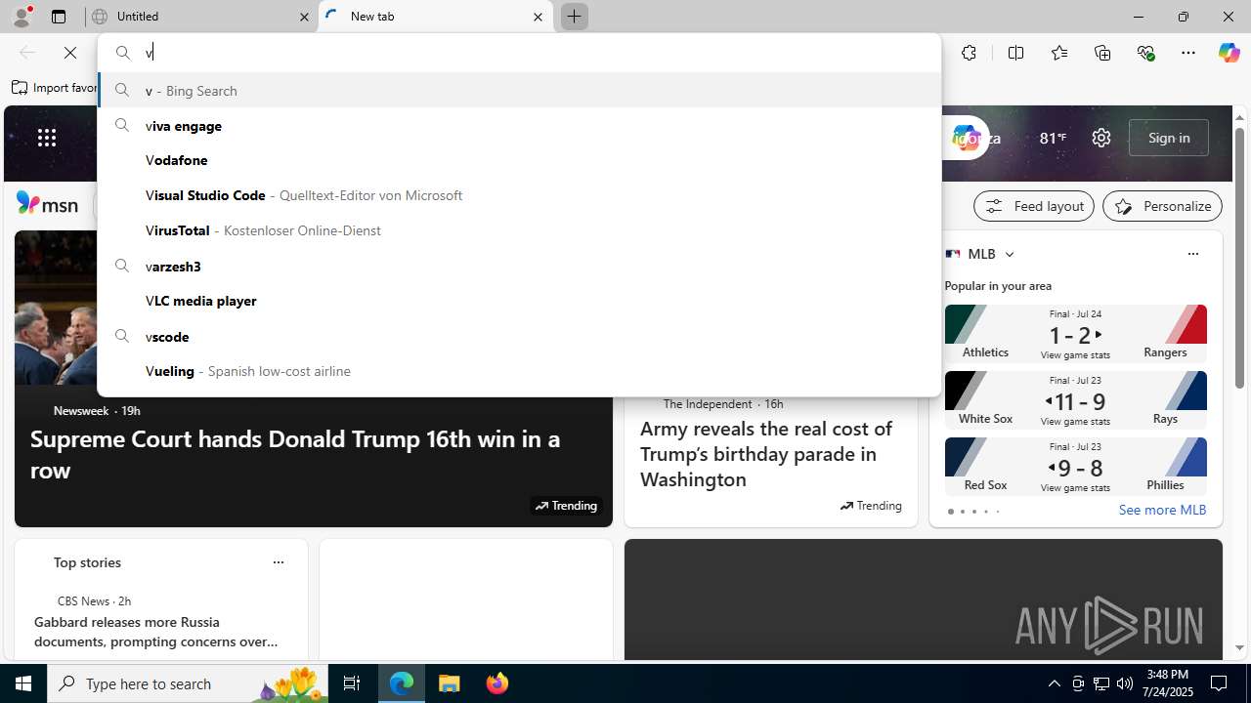Open the Extensions icon

969,53
